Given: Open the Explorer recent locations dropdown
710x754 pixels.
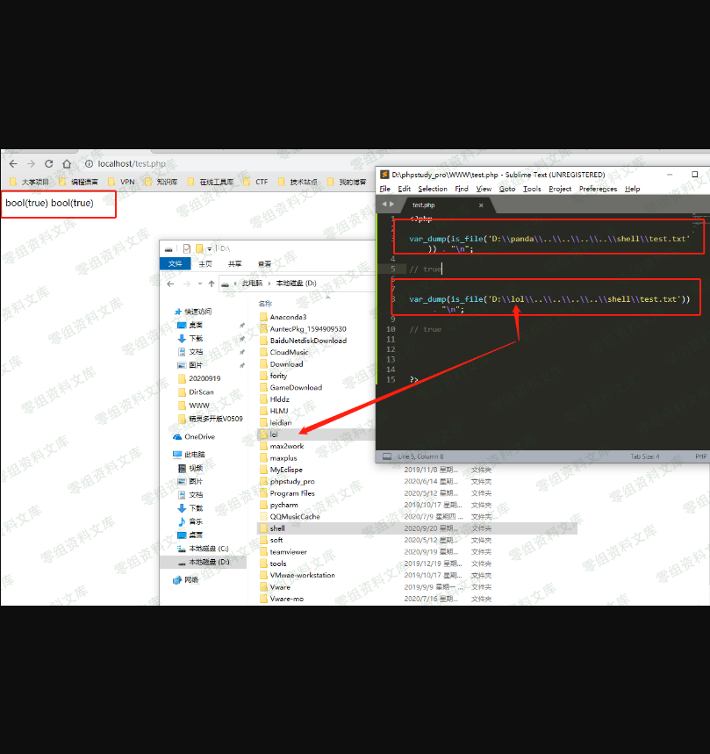Looking at the screenshot, I should tap(200, 284).
